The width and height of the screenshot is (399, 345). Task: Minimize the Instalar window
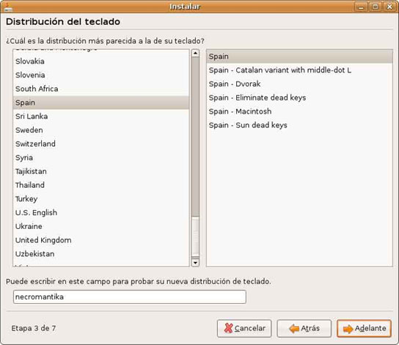point(361,7)
